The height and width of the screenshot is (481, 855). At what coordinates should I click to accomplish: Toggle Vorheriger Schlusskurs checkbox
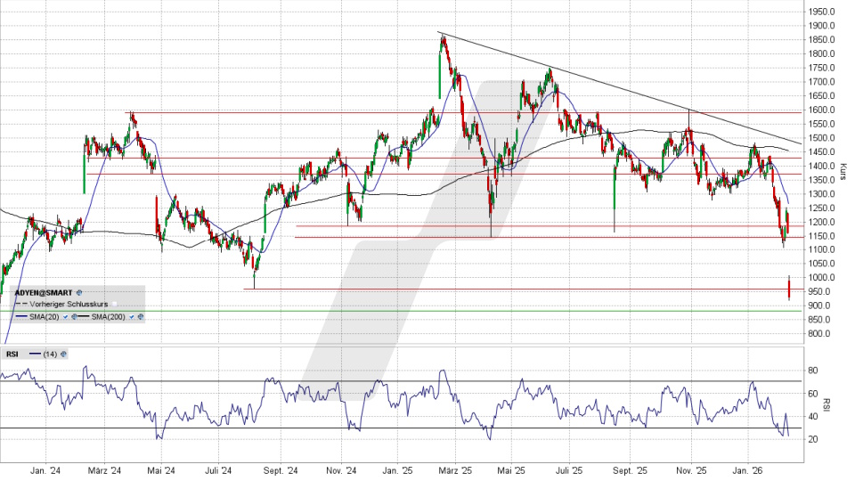(x=114, y=305)
